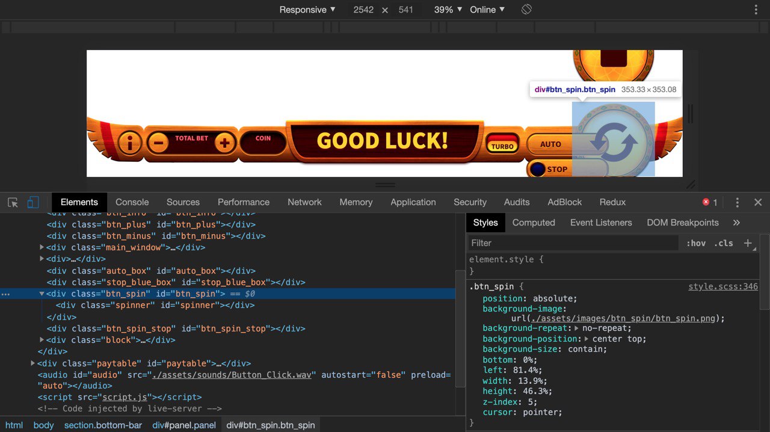770x432 pixels.
Task: Switch to the Sources tab
Action: 183,202
